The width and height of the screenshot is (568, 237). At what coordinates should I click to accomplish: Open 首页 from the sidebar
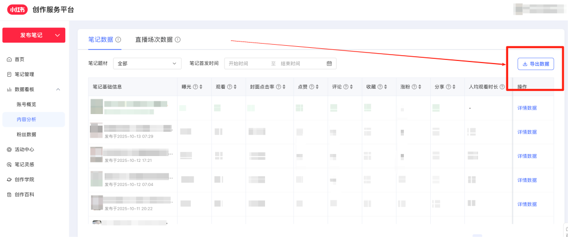coord(19,59)
